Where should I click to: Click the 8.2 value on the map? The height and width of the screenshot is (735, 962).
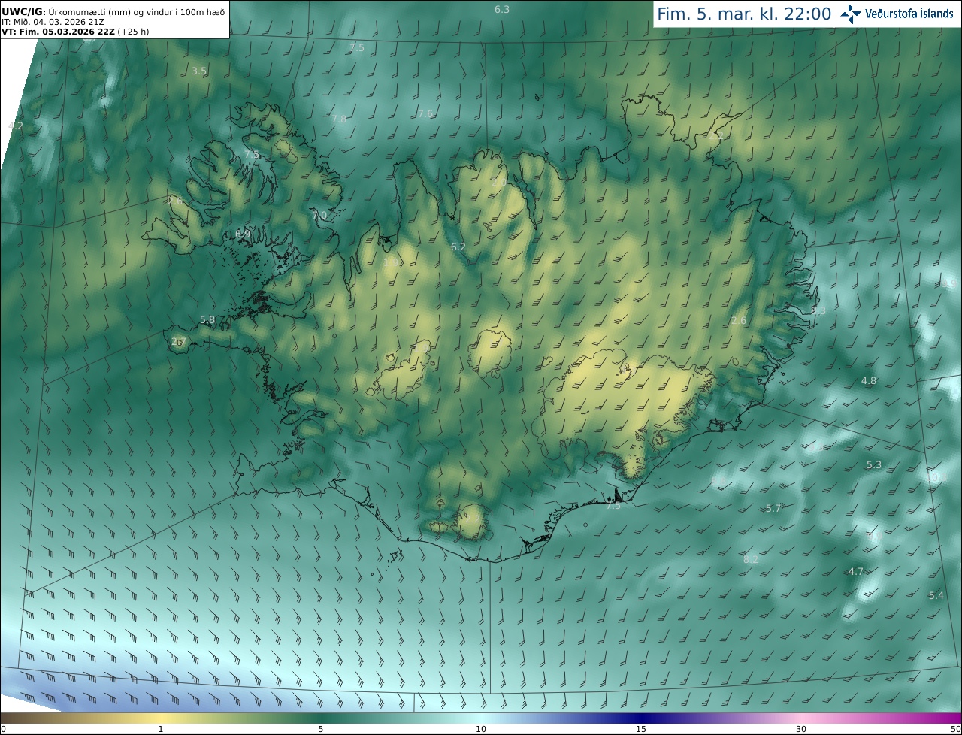coord(751,560)
